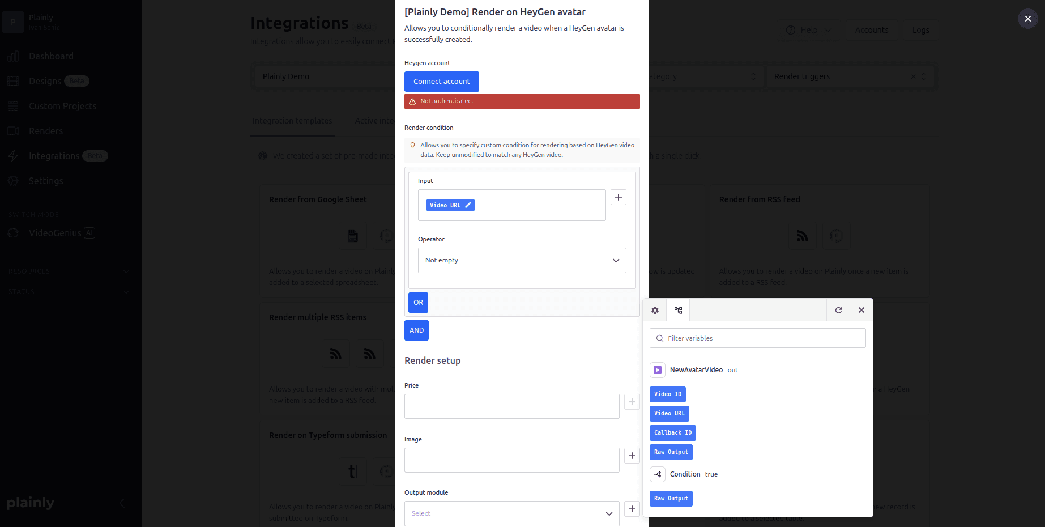This screenshot has width=1045, height=527.
Task: Close the integration modal with X
Action: (x=1027, y=19)
